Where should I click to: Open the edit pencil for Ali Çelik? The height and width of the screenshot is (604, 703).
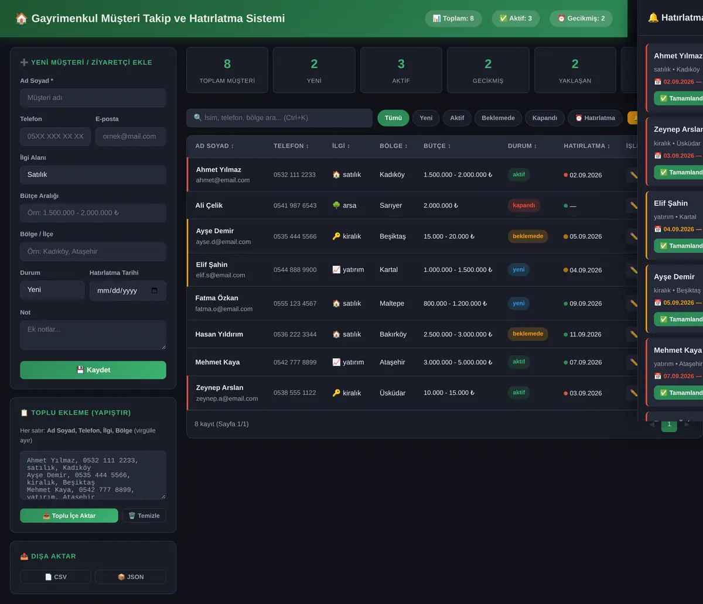(x=633, y=205)
